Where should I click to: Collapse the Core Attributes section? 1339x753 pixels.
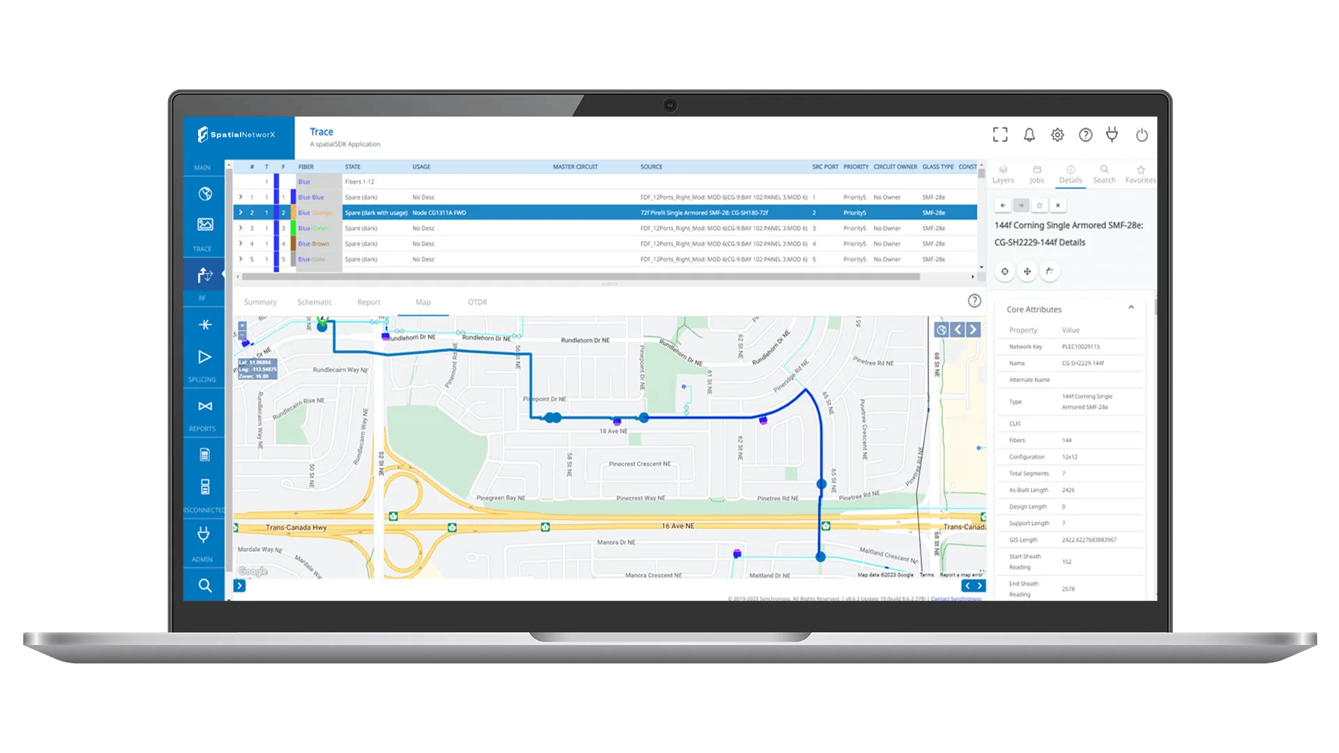coord(1131,307)
